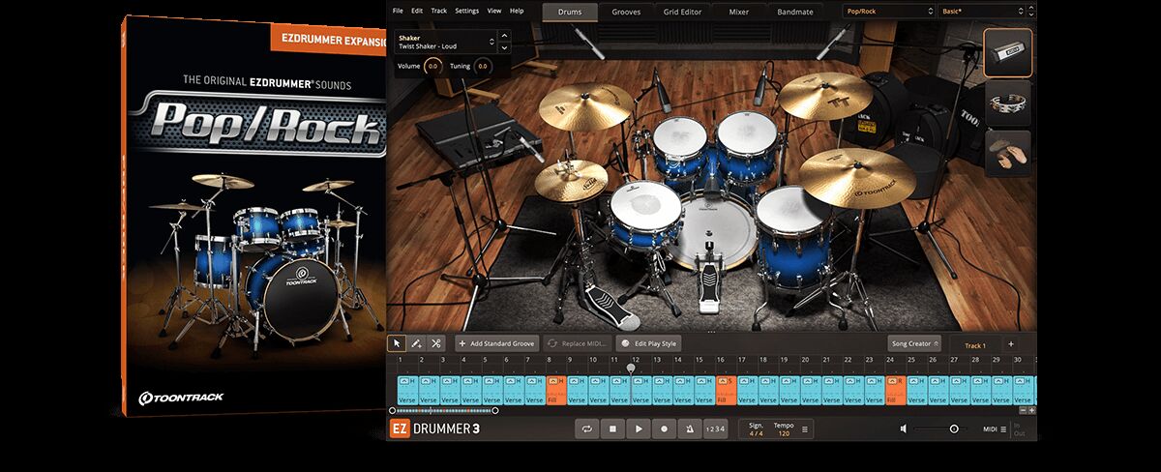Click the speaker volume icon
This screenshot has width=1161, height=472.
[x=904, y=428]
